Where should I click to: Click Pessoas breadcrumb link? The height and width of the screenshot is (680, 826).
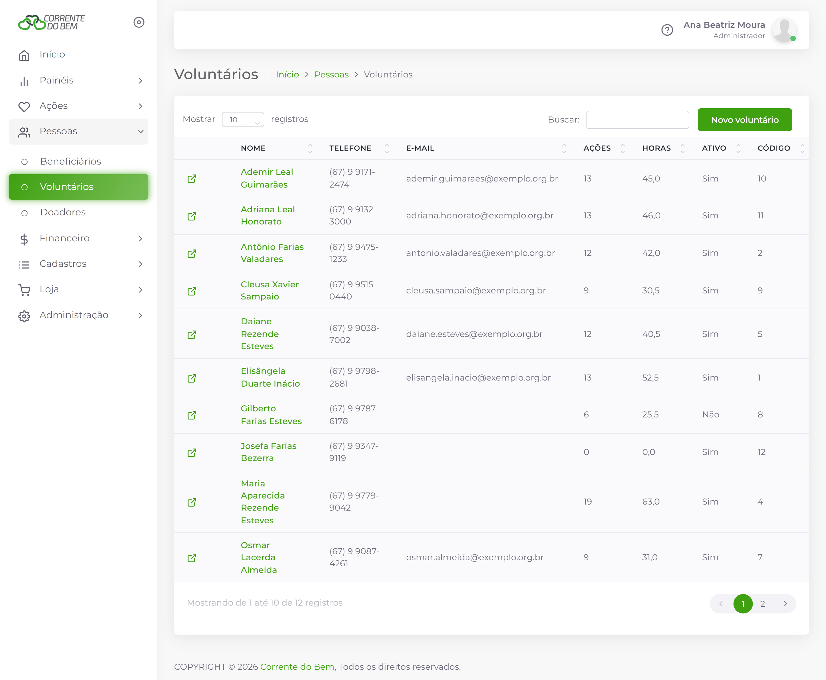(331, 74)
